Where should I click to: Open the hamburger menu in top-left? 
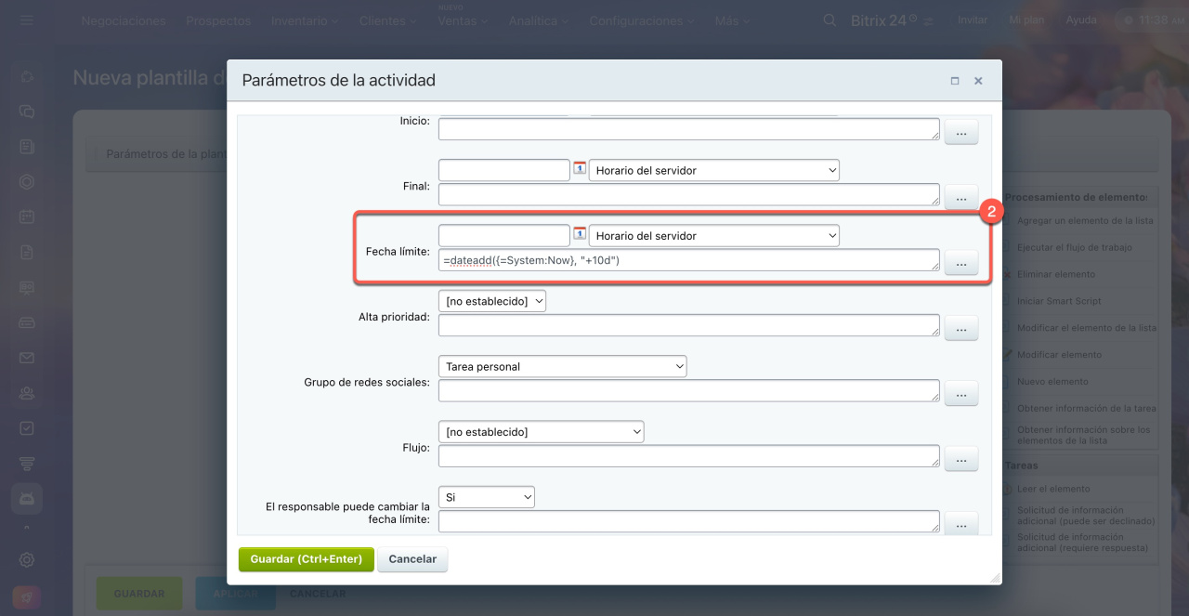27,20
